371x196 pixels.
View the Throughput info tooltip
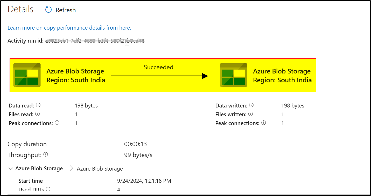46,154
